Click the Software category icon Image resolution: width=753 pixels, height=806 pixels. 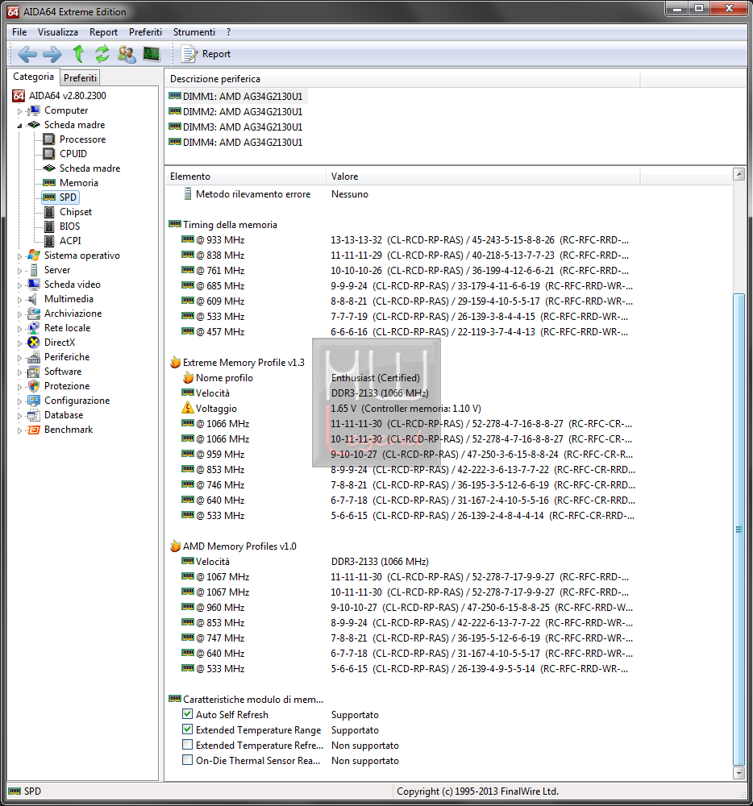point(33,372)
